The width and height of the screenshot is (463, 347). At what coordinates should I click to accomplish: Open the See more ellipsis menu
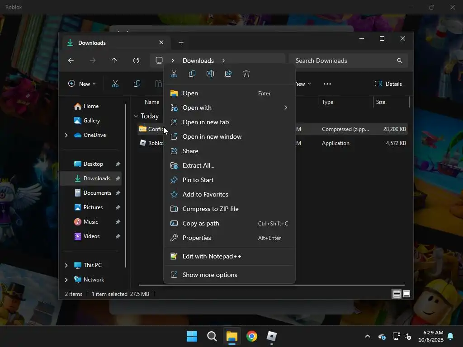(327, 84)
